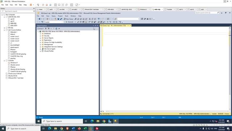This screenshot has height=131, width=232.
Task: Open the SSMS Query menu
Action: (54, 16)
